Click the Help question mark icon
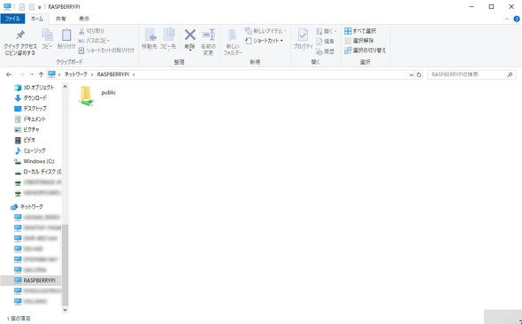522x324 pixels. click(x=517, y=19)
